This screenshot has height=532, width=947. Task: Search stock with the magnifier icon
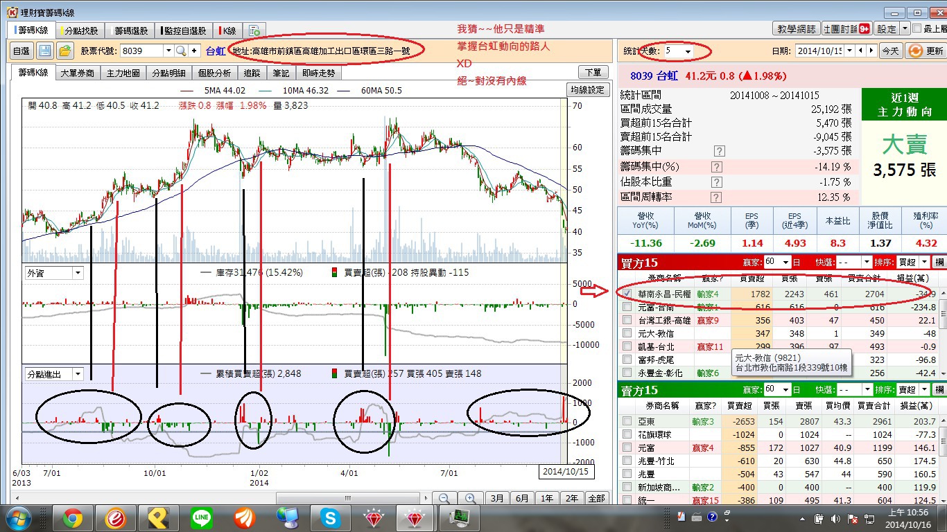(x=181, y=51)
